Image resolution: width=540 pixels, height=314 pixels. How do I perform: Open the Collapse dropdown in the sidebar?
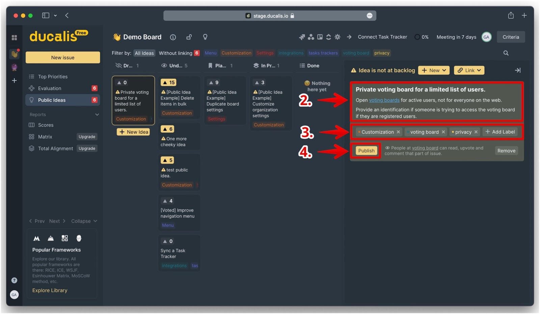tap(84, 221)
